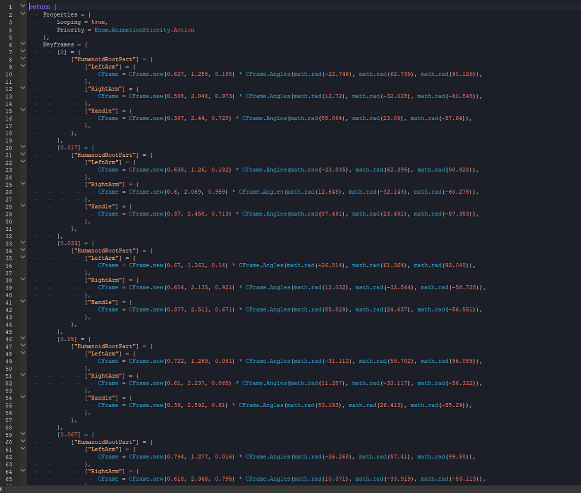This screenshot has height=493, width=581.
Task: Collapse HumanoidRootPart fold on line 8
Action: 23,59
